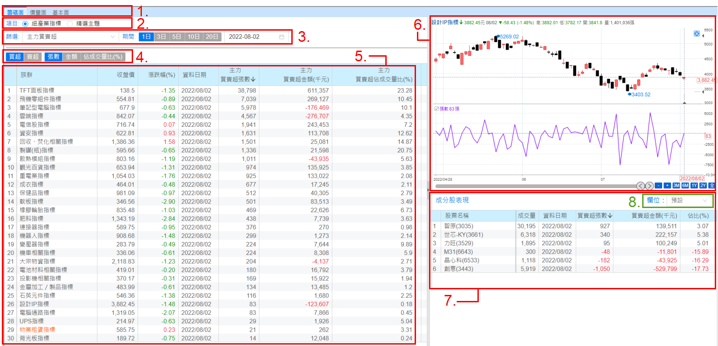Screen dimensions: 718x346
Task: Select the 5日 period button
Action: tap(176, 37)
